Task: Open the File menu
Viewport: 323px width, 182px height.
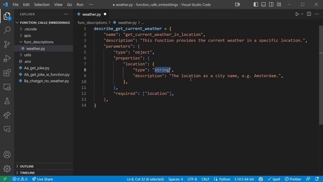Action: (x=16, y=5)
